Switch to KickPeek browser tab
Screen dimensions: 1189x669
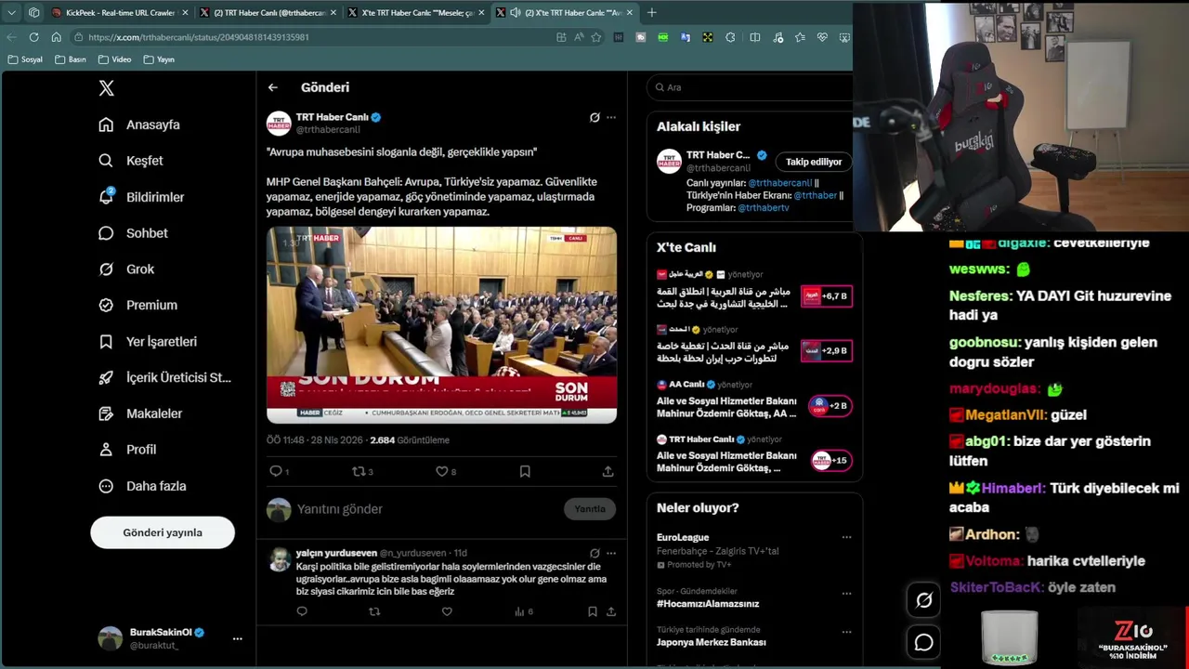(x=119, y=13)
